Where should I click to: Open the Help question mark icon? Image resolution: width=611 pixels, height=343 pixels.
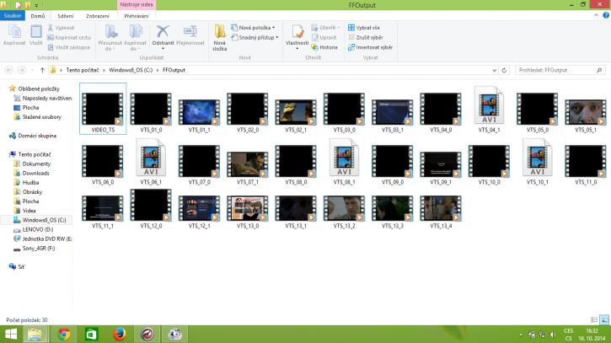click(x=606, y=15)
